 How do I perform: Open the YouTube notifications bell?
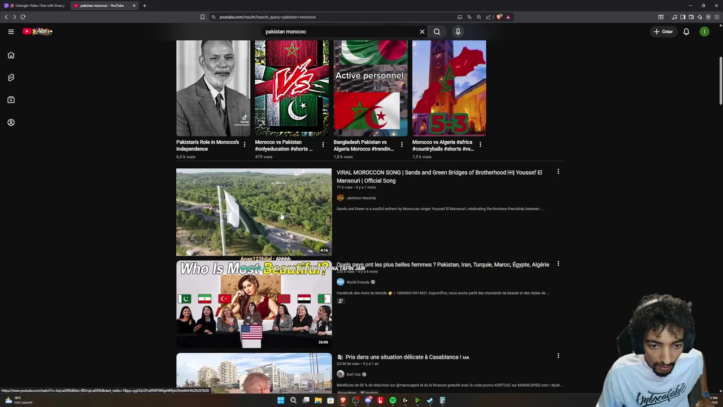tap(686, 32)
